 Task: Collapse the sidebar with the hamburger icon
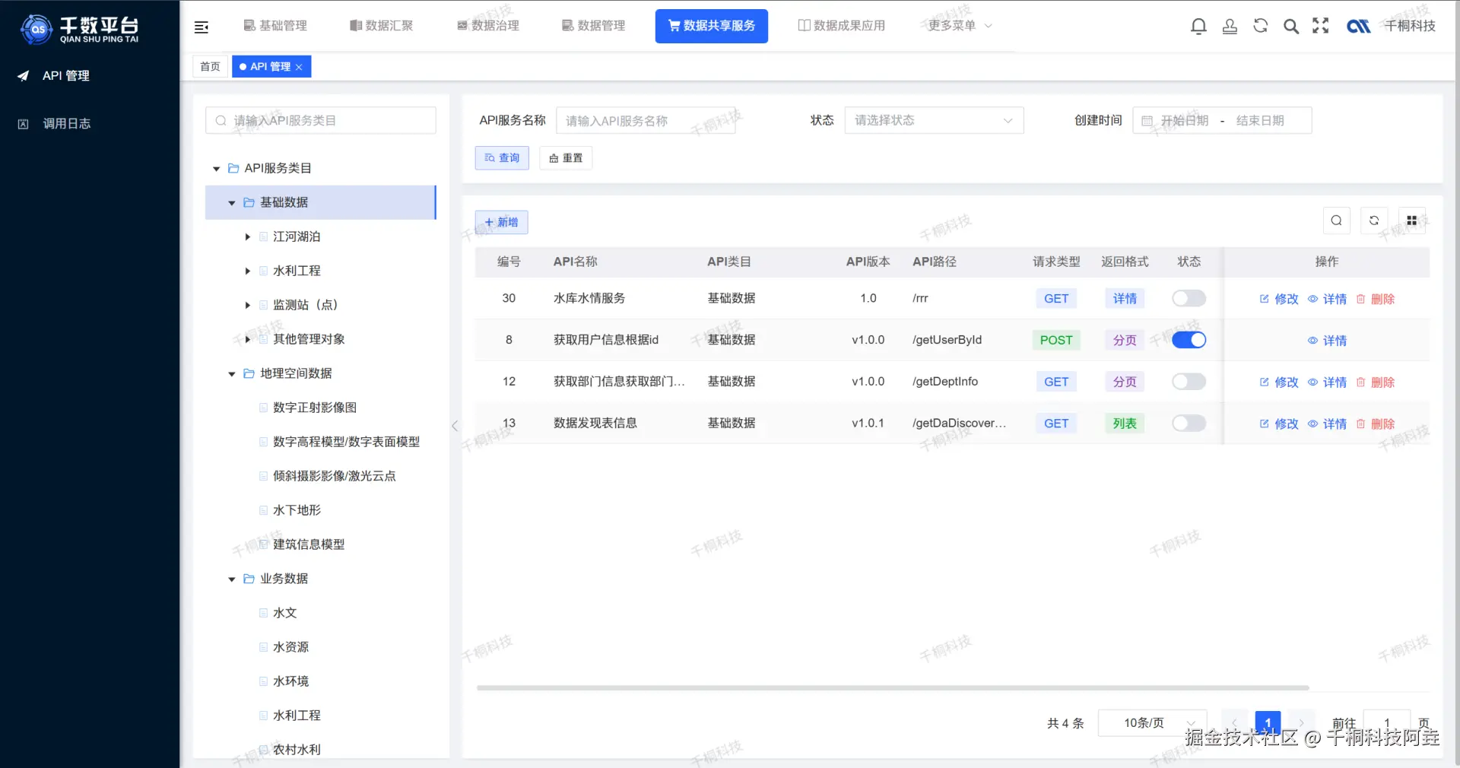point(201,26)
